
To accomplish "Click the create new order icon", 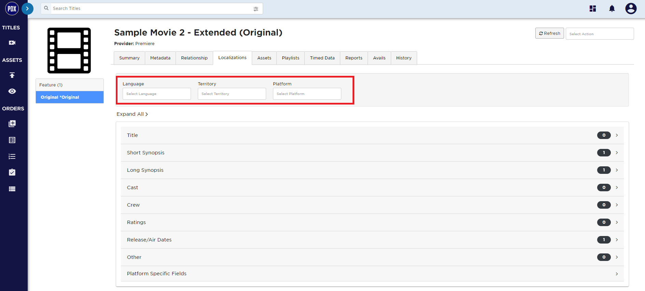I will coord(12,124).
